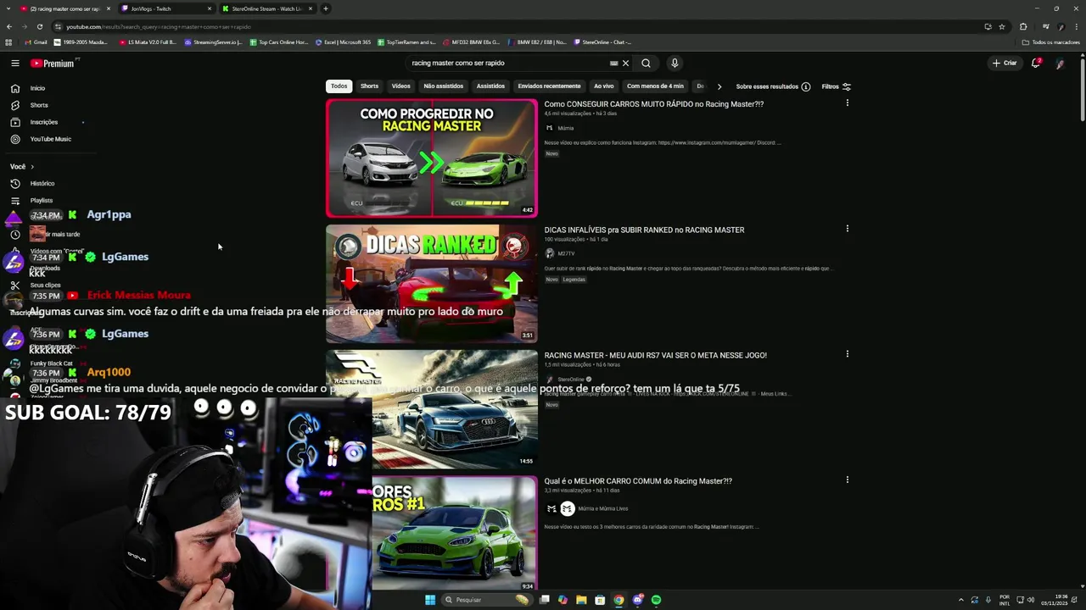1086x610 pixels.
Task: Reload the page in Chrome
Action: [x=39, y=26]
